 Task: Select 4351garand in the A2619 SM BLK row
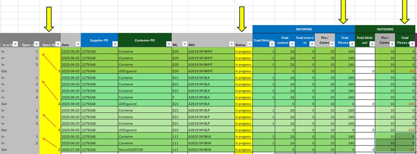(145, 104)
